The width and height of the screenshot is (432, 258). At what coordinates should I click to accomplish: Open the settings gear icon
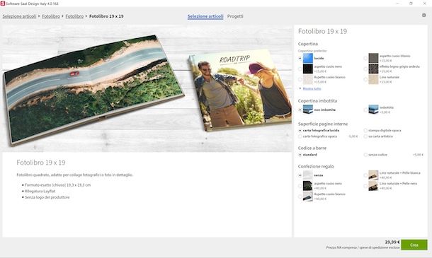(x=424, y=16)
